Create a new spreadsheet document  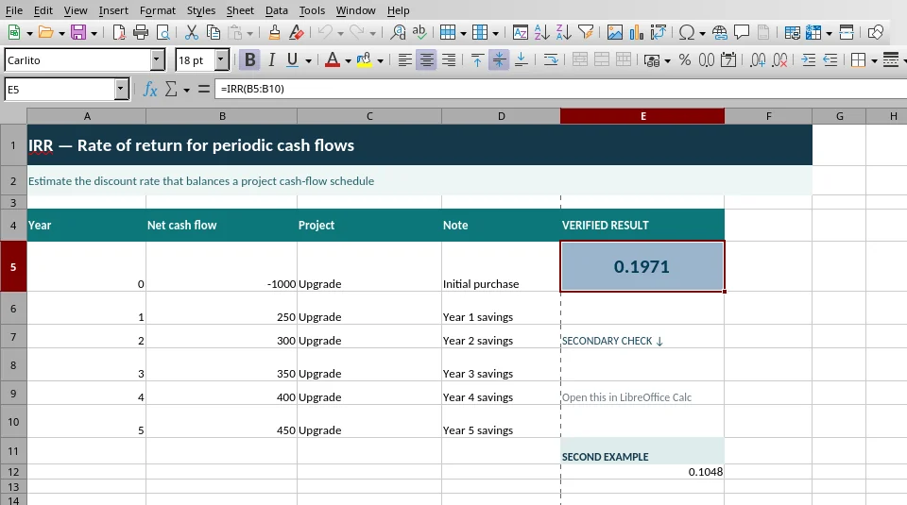(14, 32)
